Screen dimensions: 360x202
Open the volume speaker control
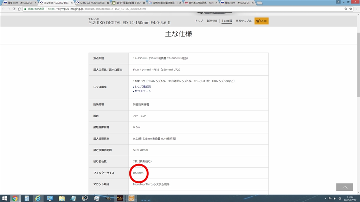tap(335, 198)
